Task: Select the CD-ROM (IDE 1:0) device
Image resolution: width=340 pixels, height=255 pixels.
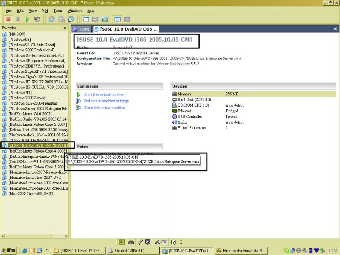Action: click(x=254, y=105)
